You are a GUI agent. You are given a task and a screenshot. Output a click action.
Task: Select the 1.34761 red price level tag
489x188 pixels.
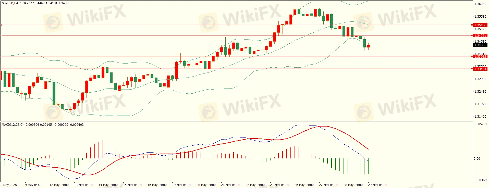tap(480, 35)
